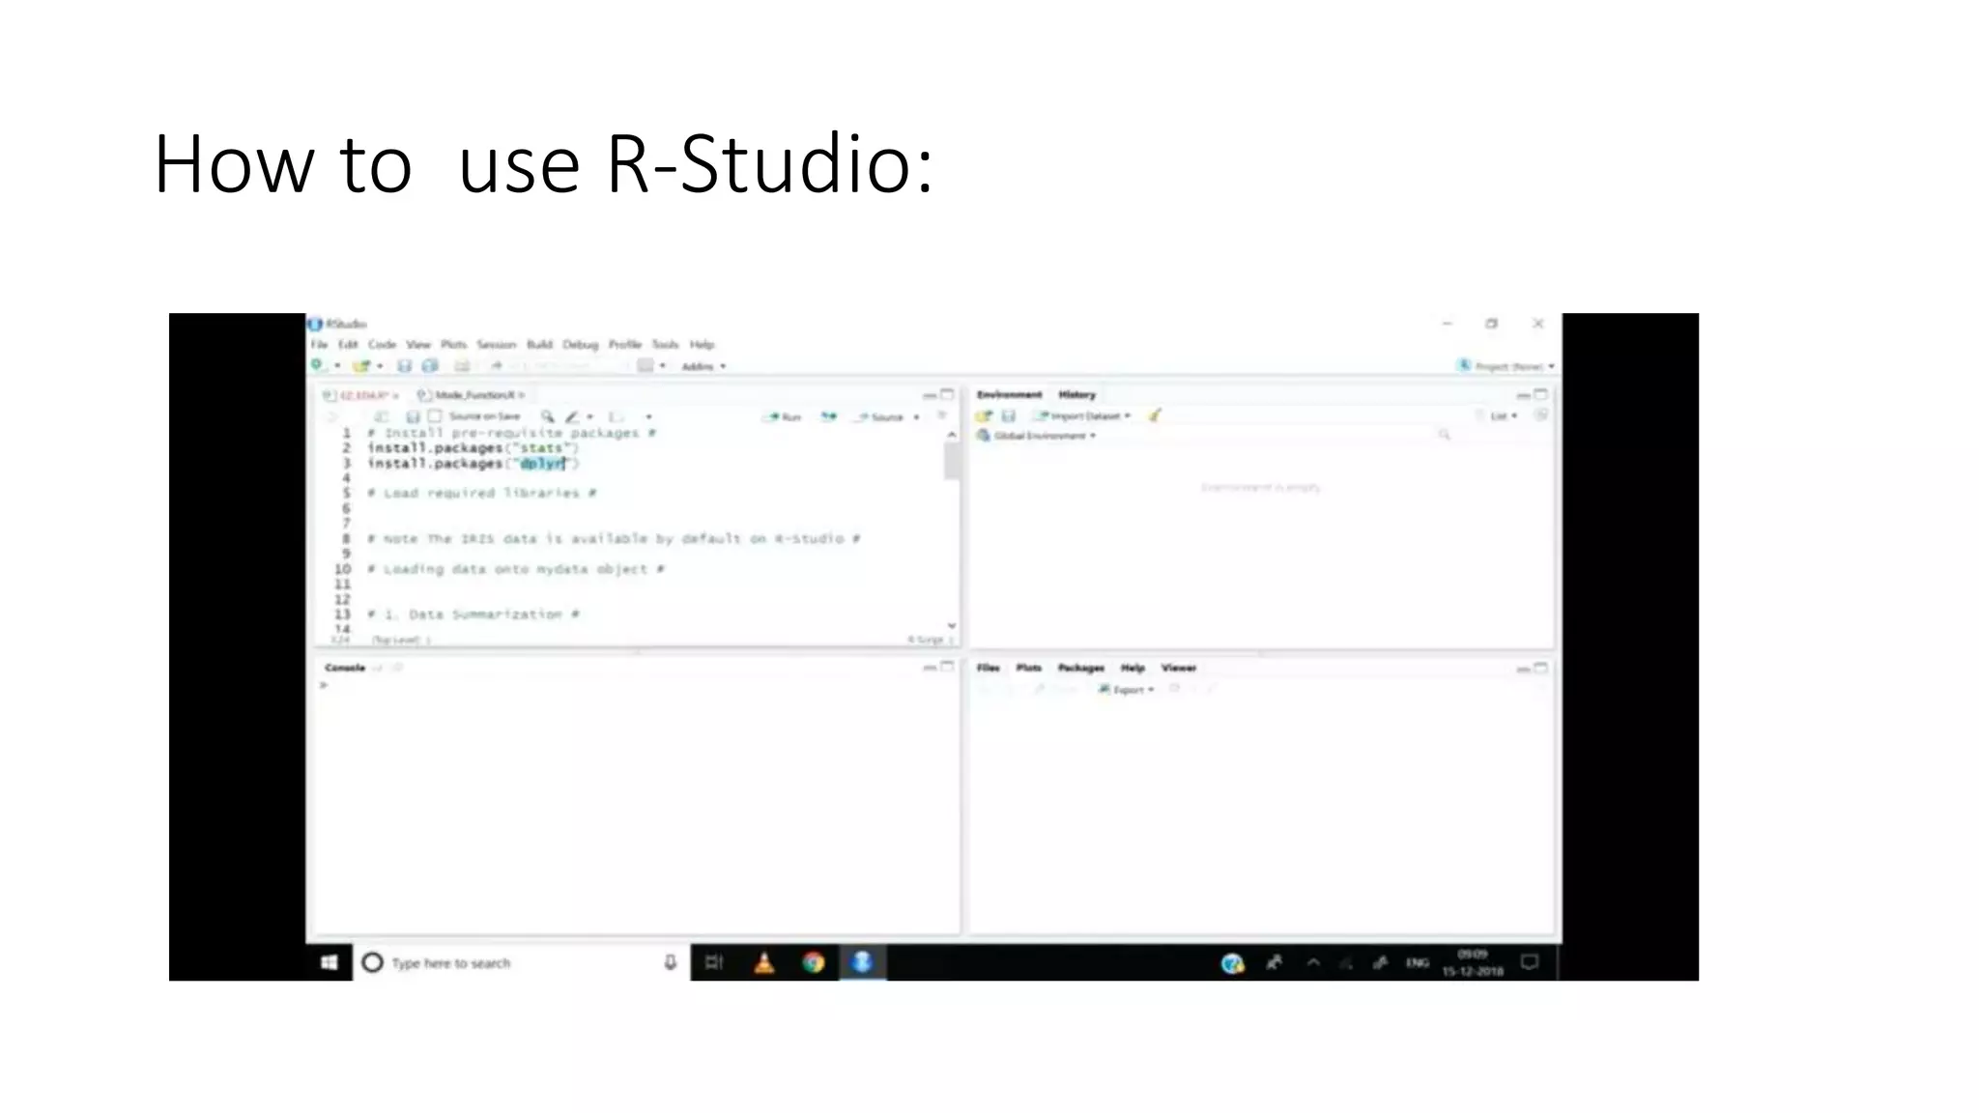Open the Profile menu

click(x=625, y=344)
